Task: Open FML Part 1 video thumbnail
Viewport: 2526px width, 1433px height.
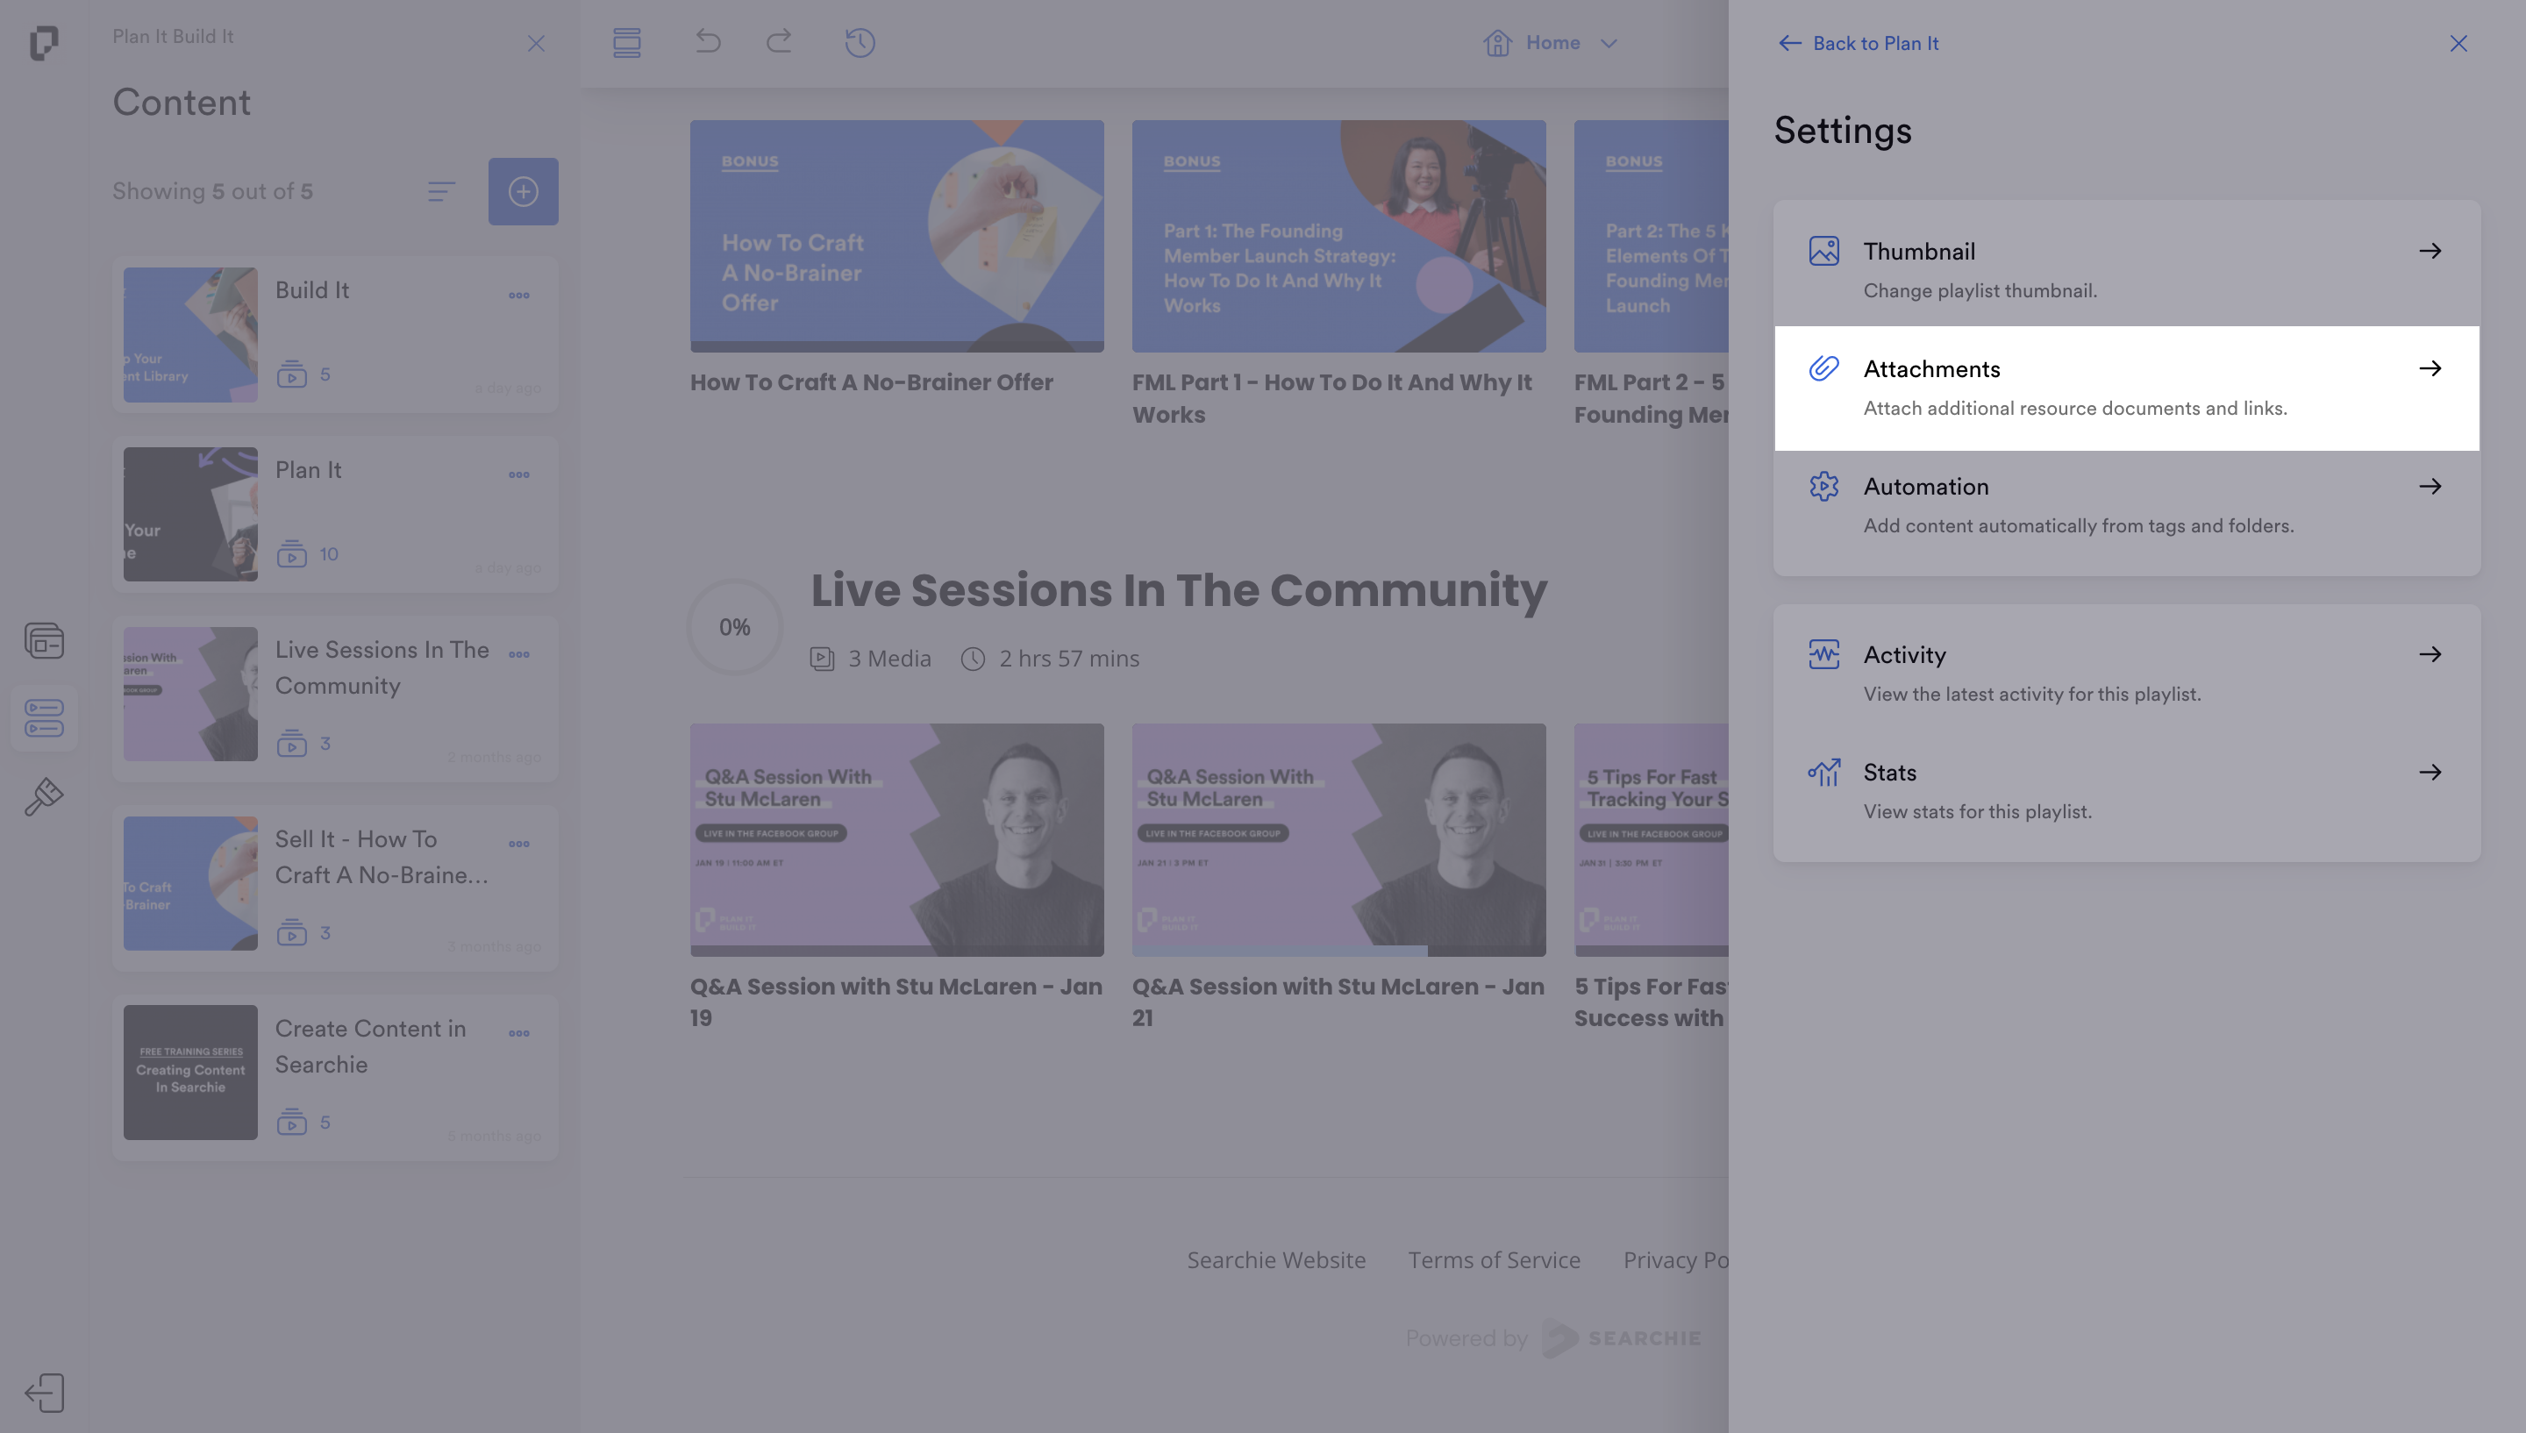Action: 1338,236
